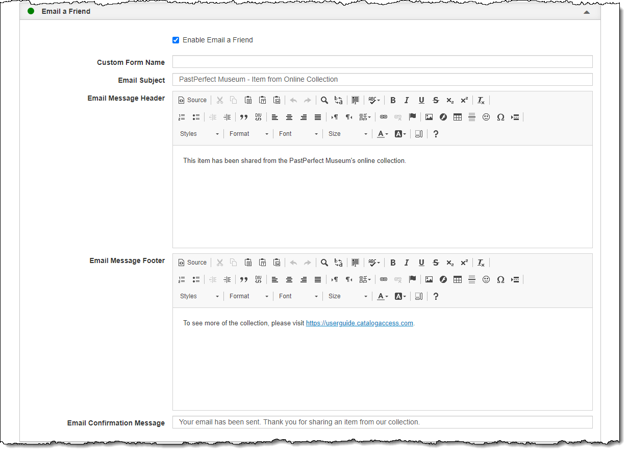This screenshot has width=628, height=452.
Task: Open the Size dropdown in header editor
Action: [348, 134]
